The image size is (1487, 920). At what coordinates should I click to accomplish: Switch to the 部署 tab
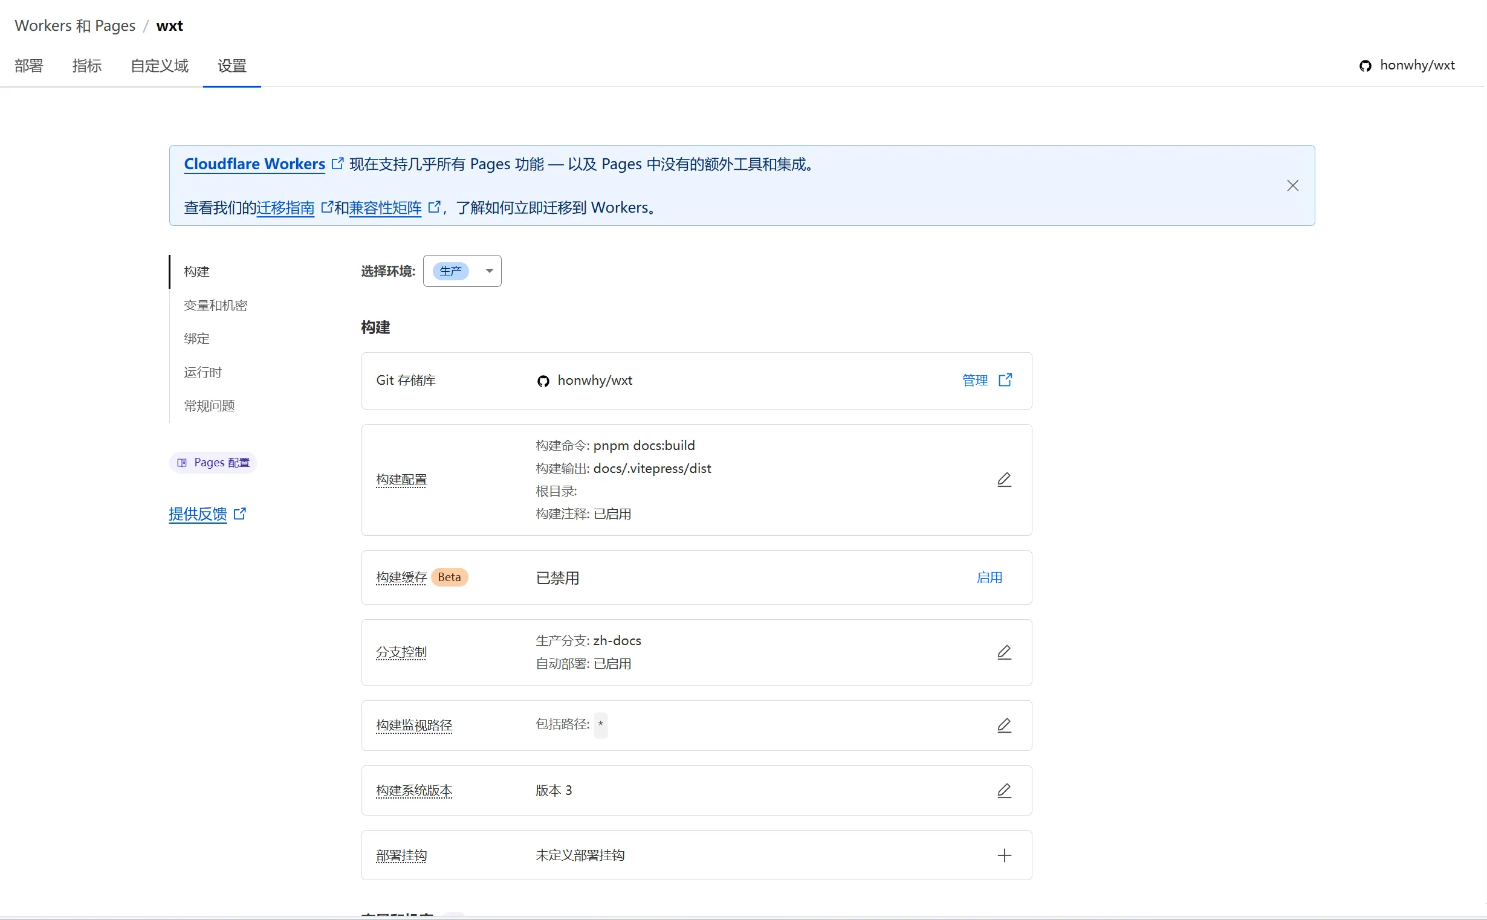pos(28,66)
